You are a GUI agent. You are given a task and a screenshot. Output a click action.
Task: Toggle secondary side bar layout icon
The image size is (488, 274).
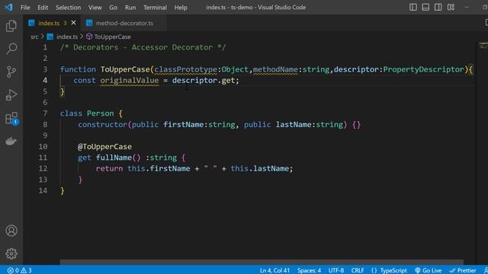pyautogui.click(x=438, y=7)
